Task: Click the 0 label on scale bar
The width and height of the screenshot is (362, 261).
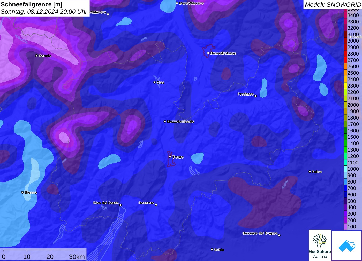Action: (4, 257)
